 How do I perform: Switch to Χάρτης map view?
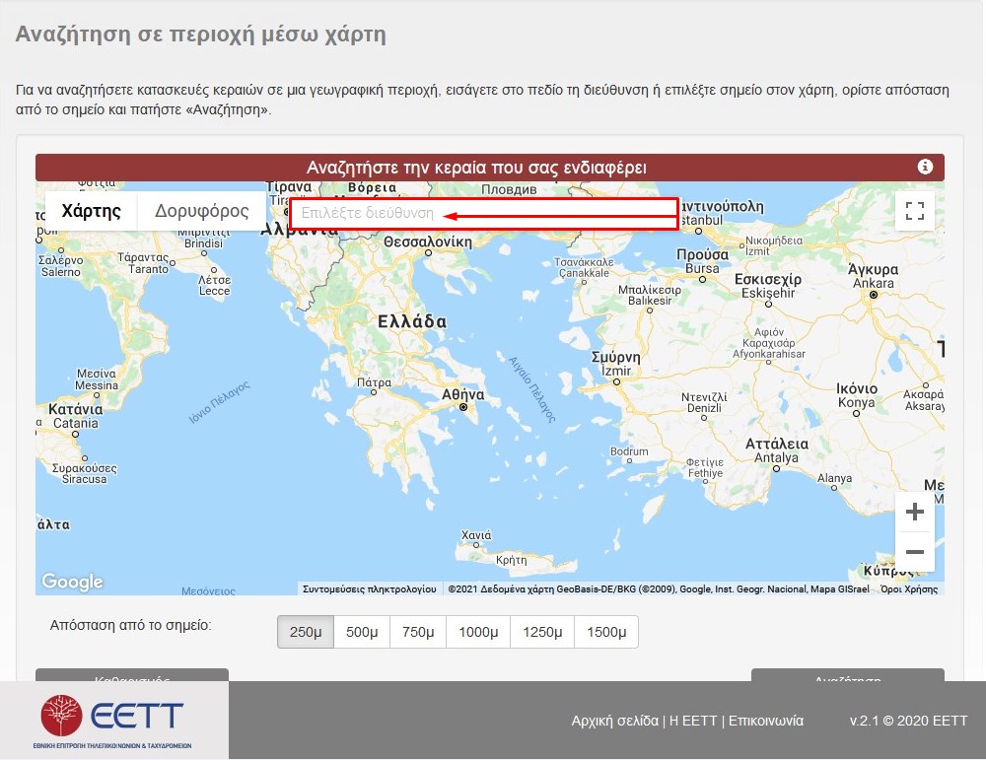[x=91, y=211]
